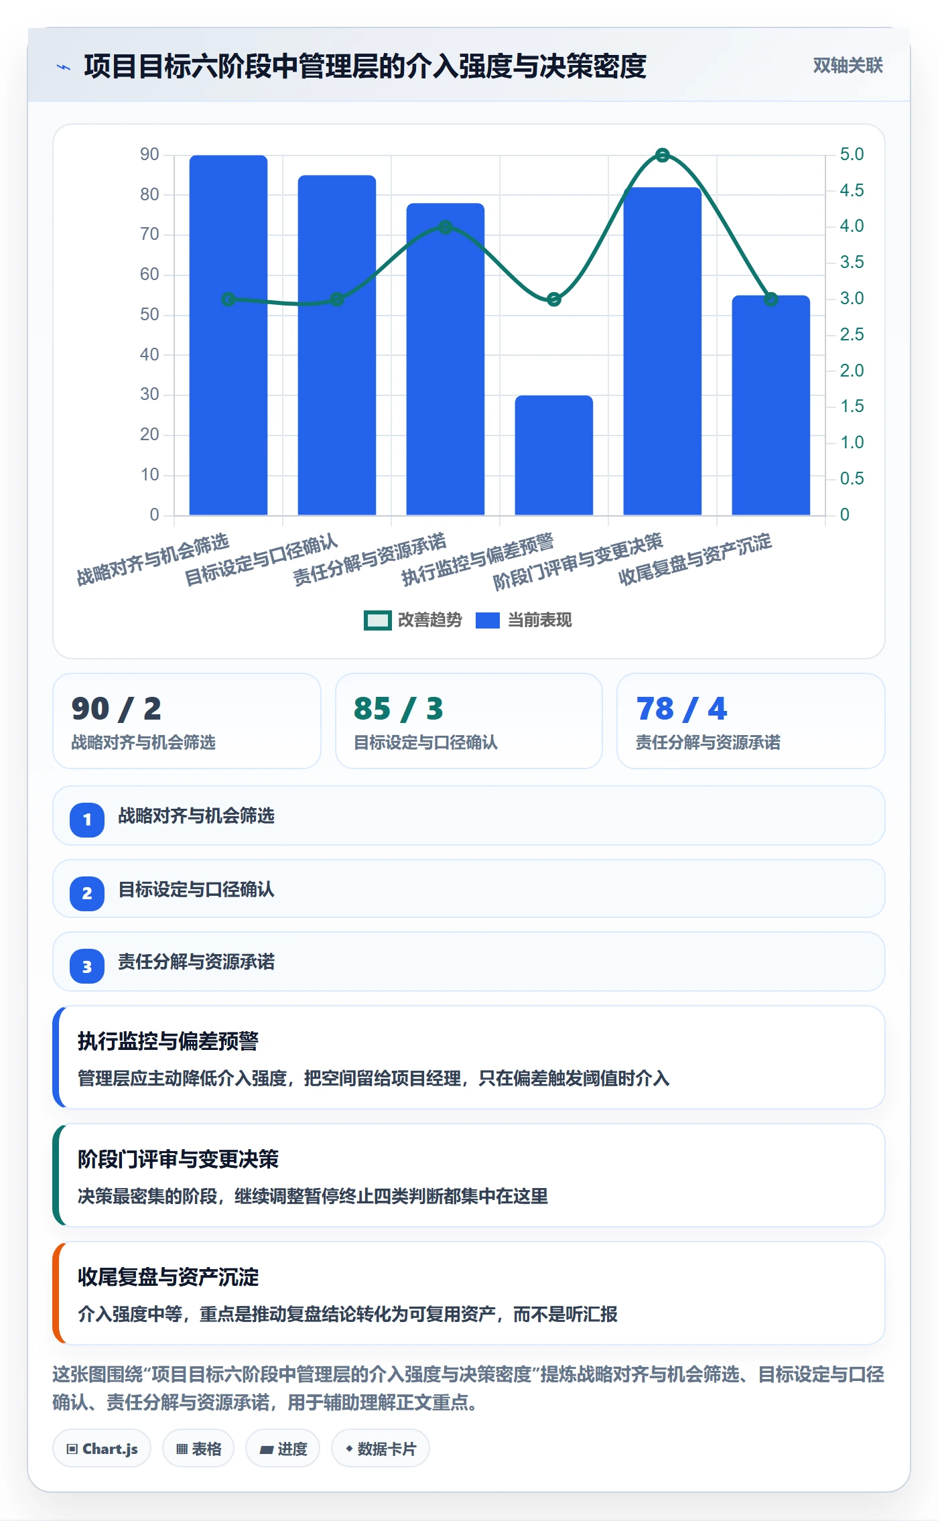Click the 双轴关联 label in header
Screen dimensions: 938x1521
coord(848,66)
